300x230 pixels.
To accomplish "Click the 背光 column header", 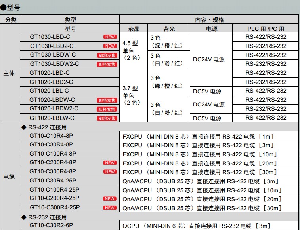I will (169, 29).
